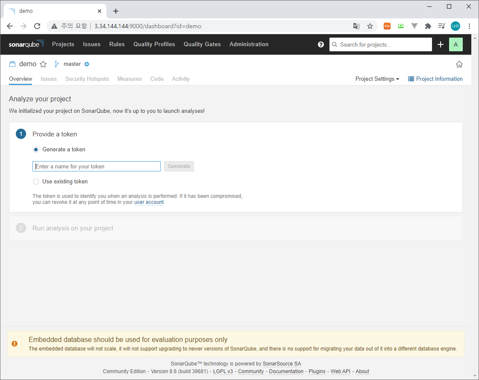Click the master branch label
The width and height of the screenshot is (479, 380).
[72, 64]
